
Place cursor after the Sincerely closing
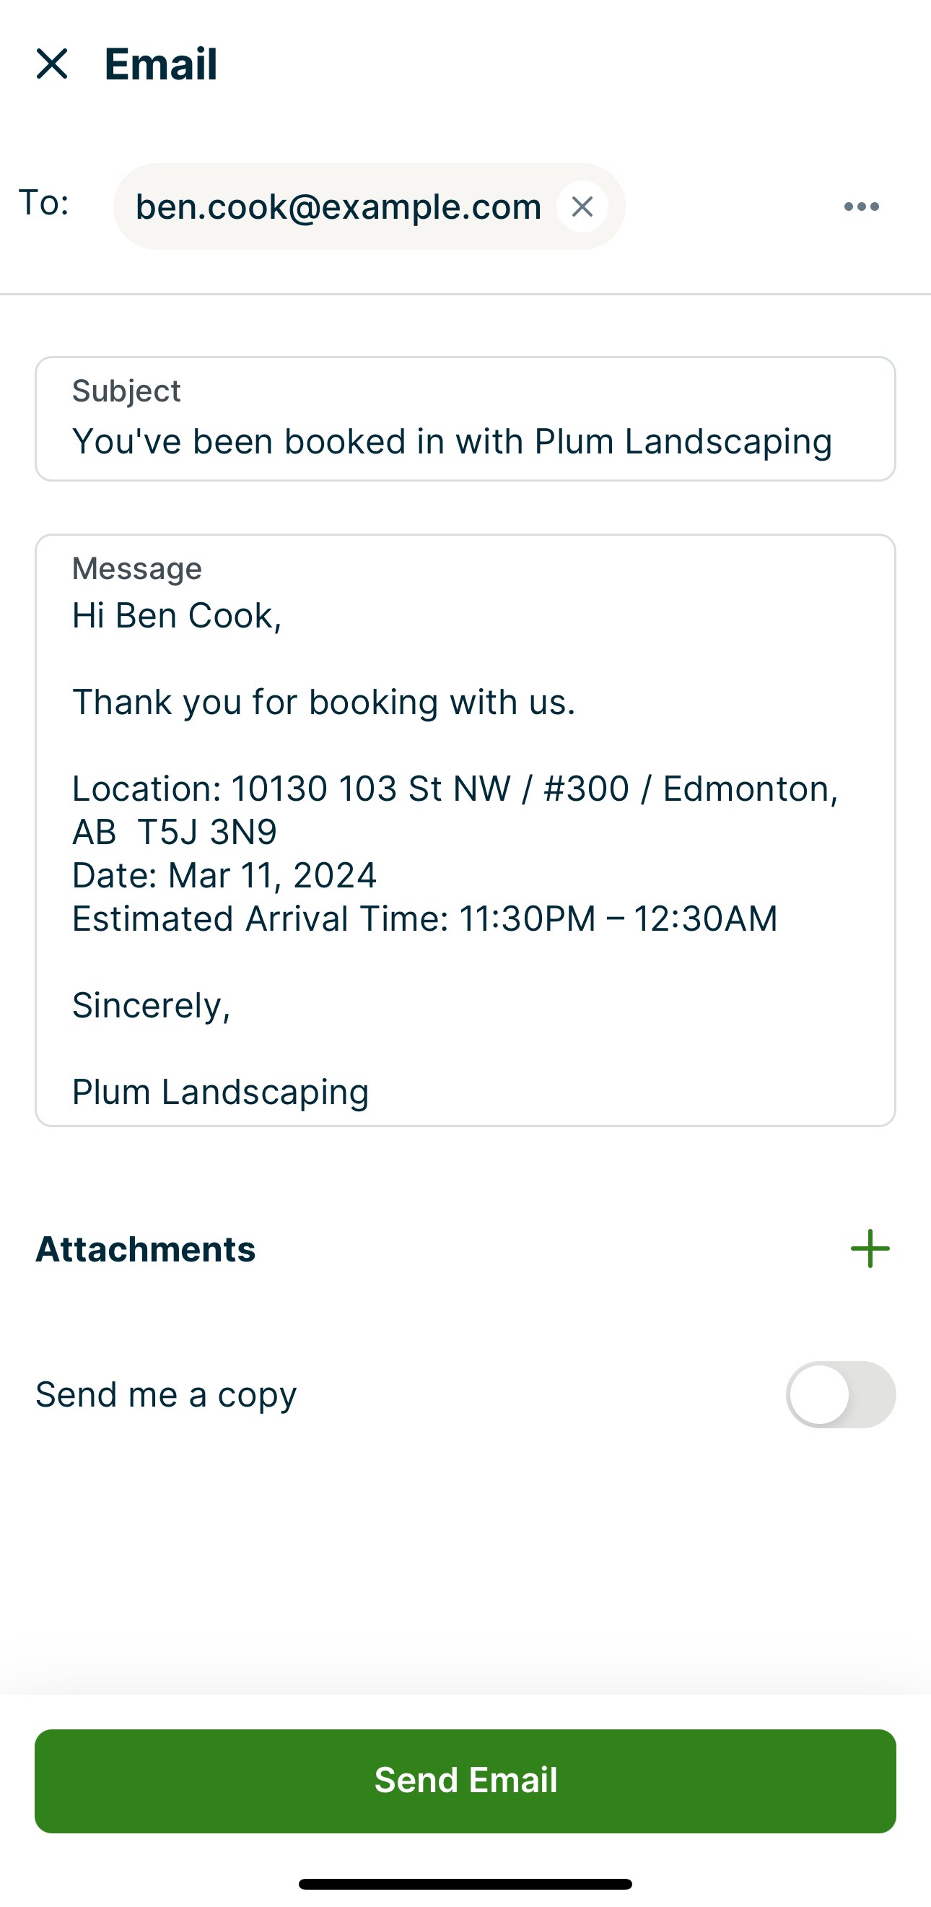[231, 1005]
